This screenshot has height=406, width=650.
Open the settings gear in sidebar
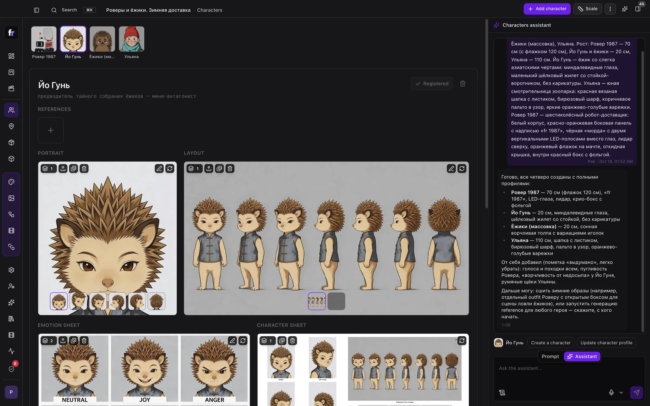(x=11, y=270)
